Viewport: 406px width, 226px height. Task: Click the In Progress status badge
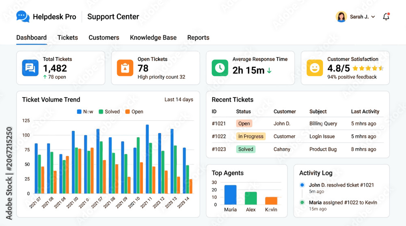(251, 136)
